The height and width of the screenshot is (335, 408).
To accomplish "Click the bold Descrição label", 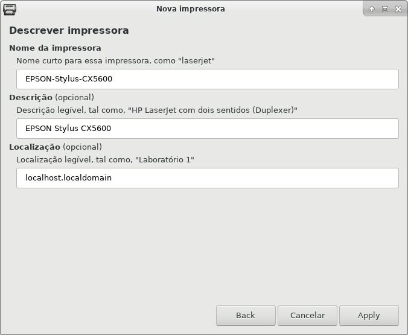I will point(31,98).
